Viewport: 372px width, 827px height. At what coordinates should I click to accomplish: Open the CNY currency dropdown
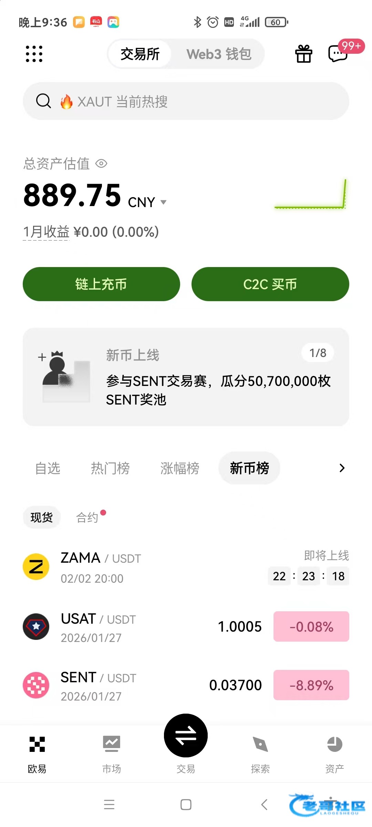(x=163, y=202)
